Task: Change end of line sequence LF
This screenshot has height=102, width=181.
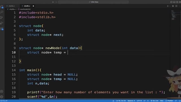Action: [145, 101]
